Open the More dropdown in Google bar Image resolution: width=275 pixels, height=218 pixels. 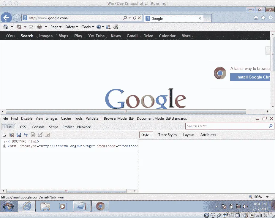pos(187,36)
